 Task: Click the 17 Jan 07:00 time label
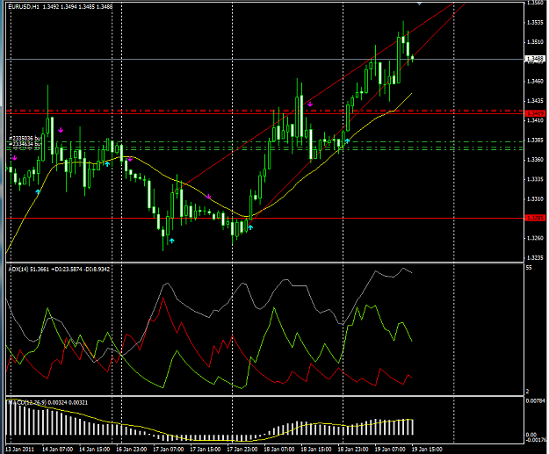168,449
